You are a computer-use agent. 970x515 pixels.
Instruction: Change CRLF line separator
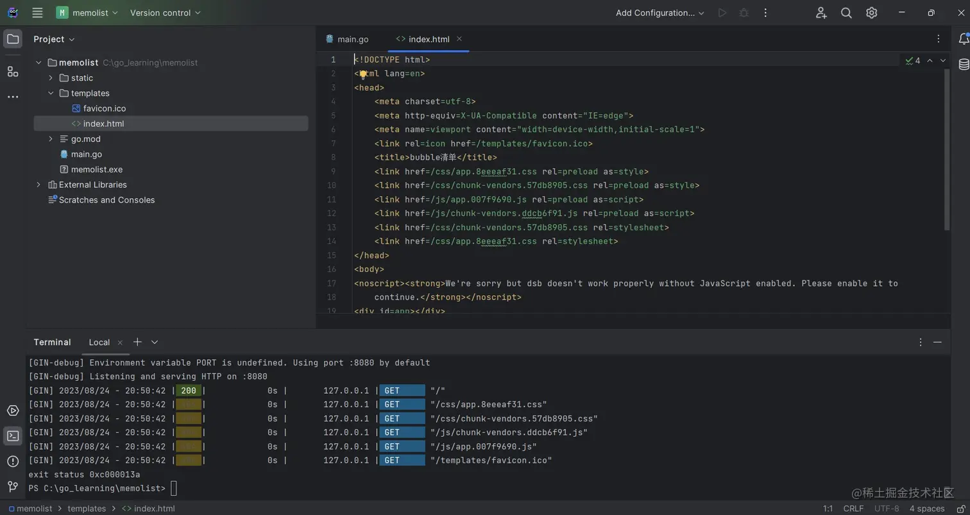[853, 509]
